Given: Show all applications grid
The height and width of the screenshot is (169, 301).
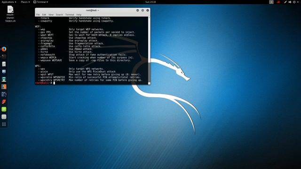Looking at the screenshot, I should 4,124.
